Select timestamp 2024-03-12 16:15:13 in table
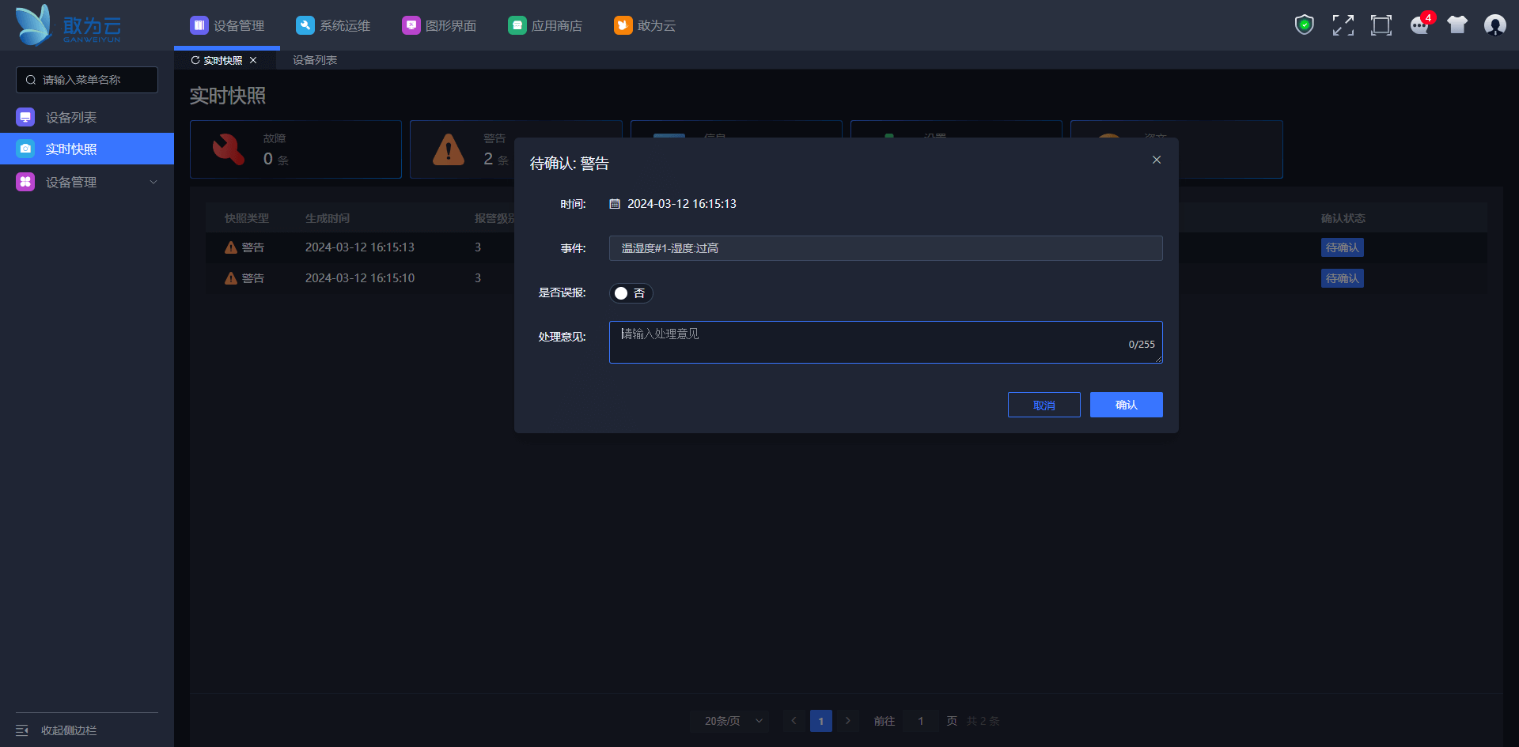 360,247
